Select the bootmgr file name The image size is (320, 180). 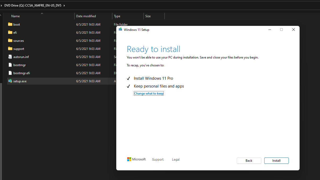tap(20, 65)
